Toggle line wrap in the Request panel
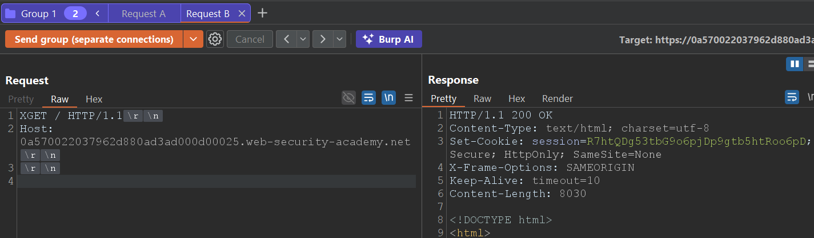The image size is (814, 238). pos(368,98)
